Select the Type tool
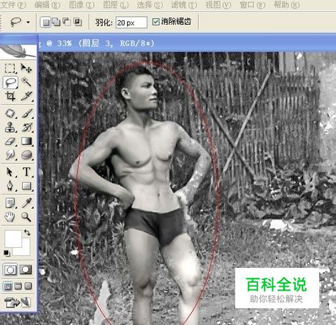This screenshot has width=336, height=325. [x=26, y=172]
